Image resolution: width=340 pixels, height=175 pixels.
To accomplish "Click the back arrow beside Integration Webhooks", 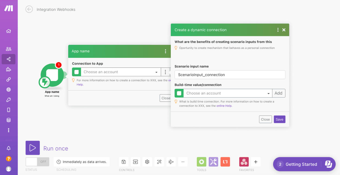I will tap(29, 9).
